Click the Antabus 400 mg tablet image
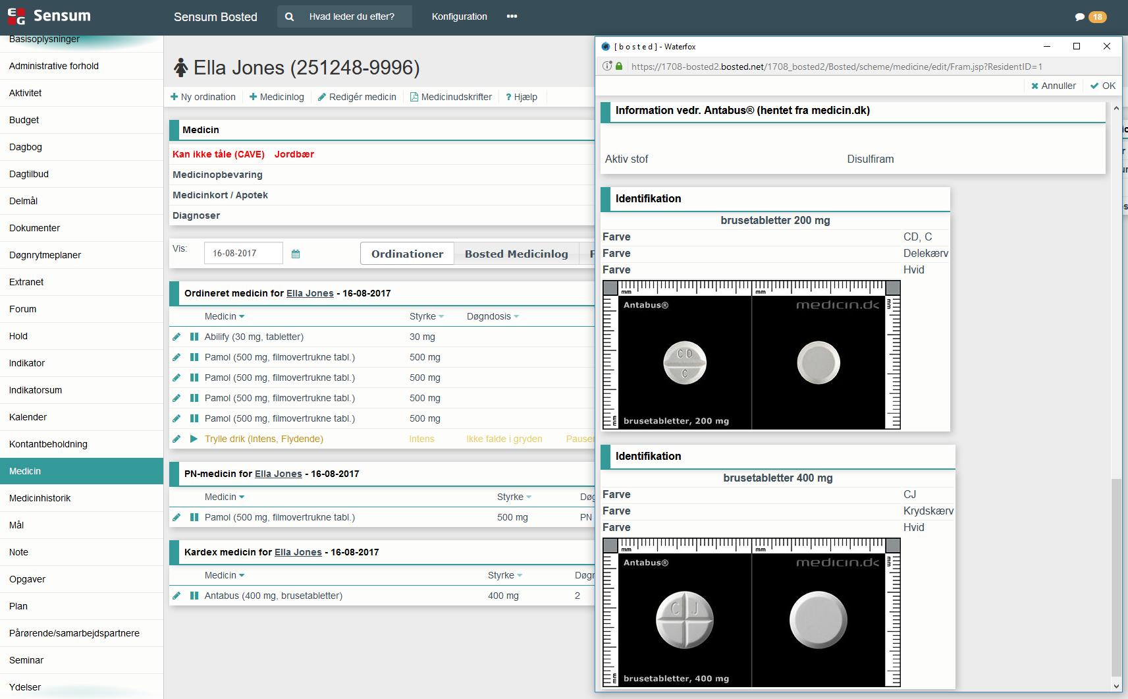1128x699 pixels. click(x=752, y=613)
